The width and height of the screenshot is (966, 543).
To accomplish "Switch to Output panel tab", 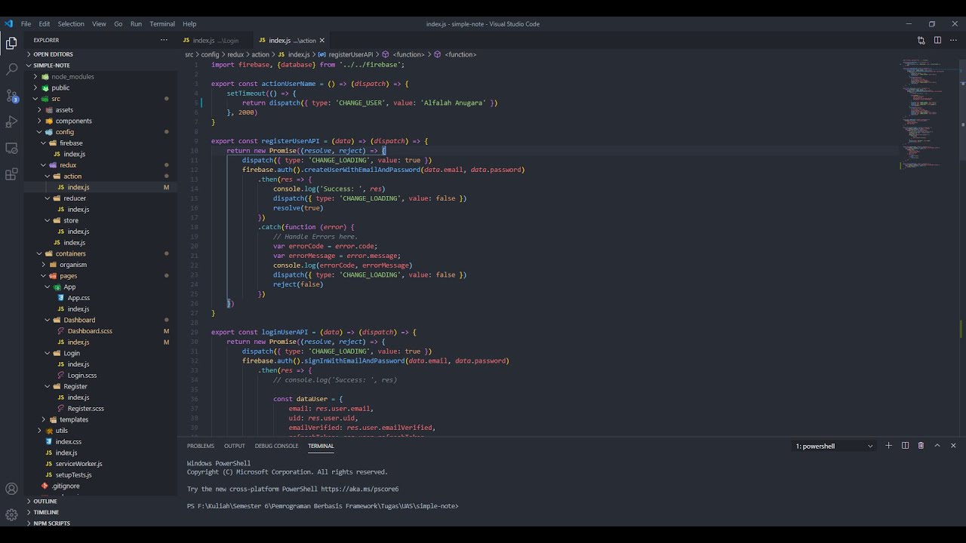I will 235,446.
